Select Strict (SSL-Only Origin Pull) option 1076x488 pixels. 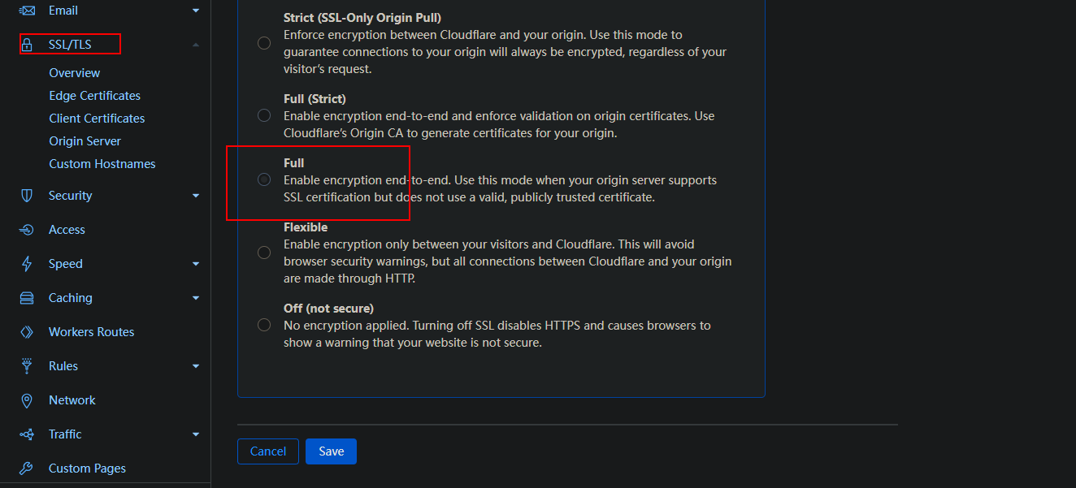(264, 43)
